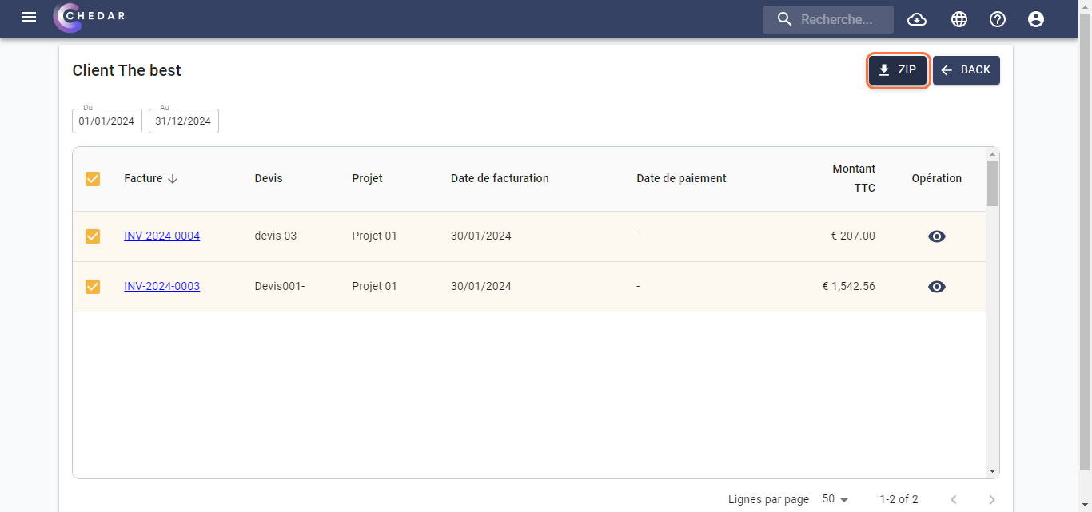Click 30/01/2024 date in INV-2024-0003 row
Screen dimensions: 1092x512
pyautogui.click(x=481, y=287)
